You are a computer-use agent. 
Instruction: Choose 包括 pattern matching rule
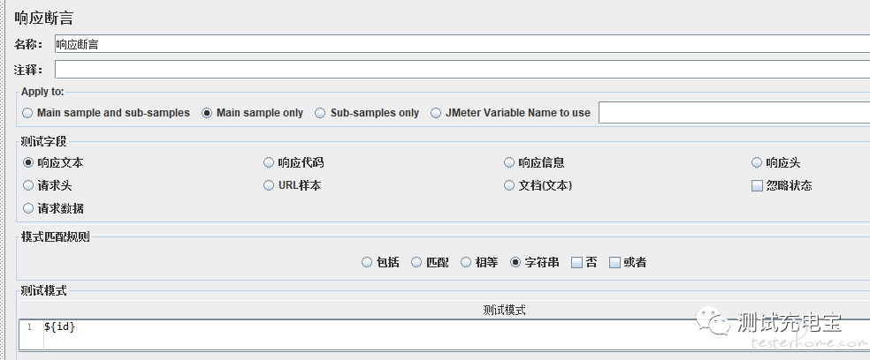[380, 263]
